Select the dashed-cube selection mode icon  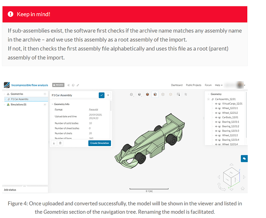[163, 95]
